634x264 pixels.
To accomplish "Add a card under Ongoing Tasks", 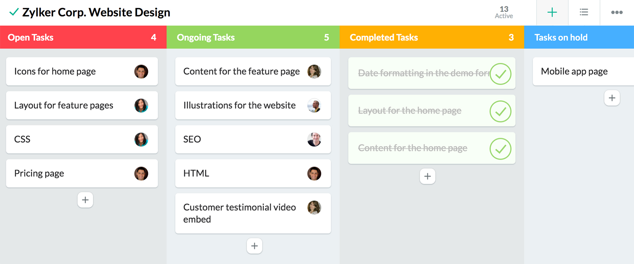I will [254, 246].
